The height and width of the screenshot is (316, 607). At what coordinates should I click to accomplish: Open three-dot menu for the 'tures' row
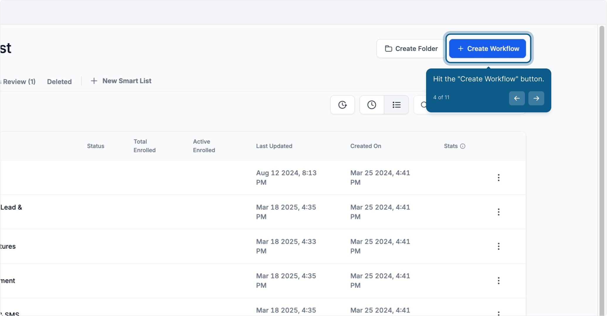(498, 246)
